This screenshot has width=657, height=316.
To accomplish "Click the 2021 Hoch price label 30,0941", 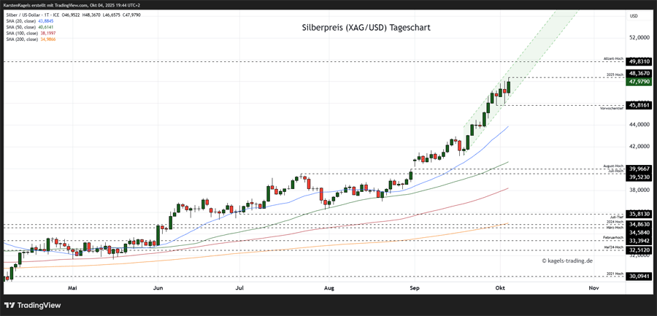I will click(x=639, y=277).
